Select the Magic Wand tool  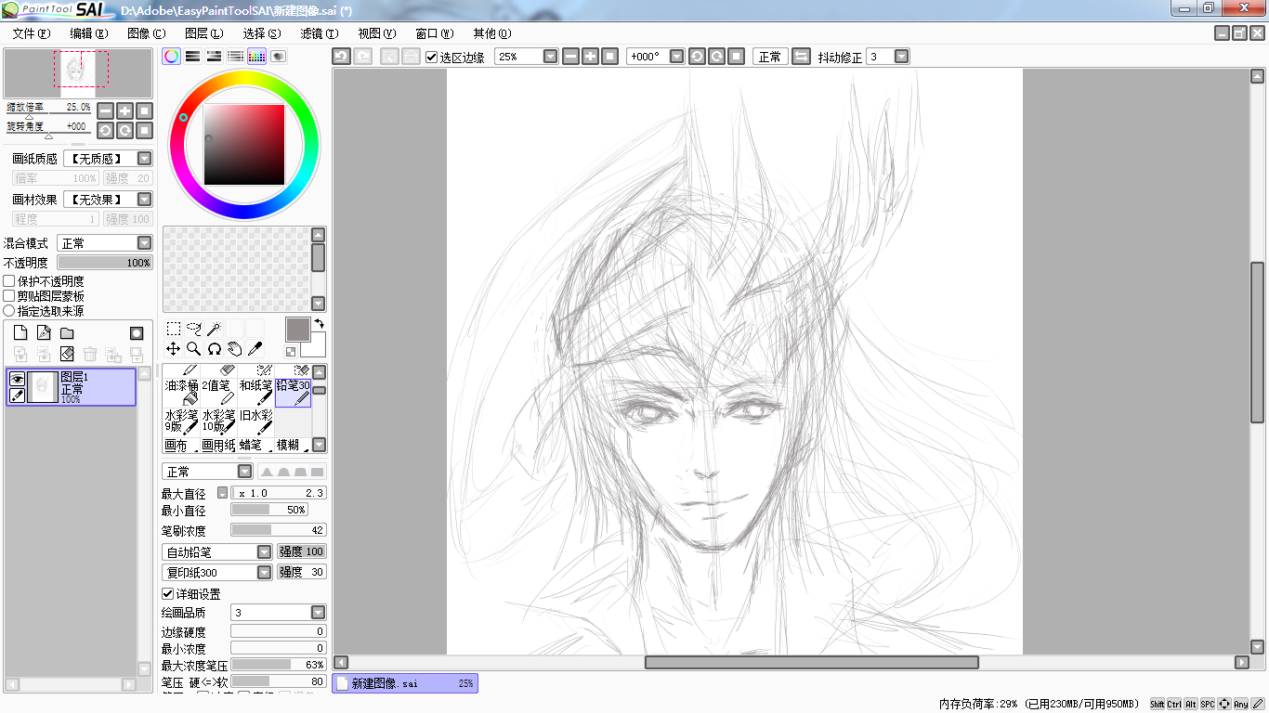coord(214,329)
